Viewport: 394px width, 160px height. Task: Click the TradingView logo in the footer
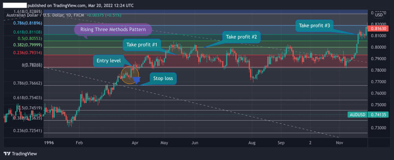click(x=20, y=154)
